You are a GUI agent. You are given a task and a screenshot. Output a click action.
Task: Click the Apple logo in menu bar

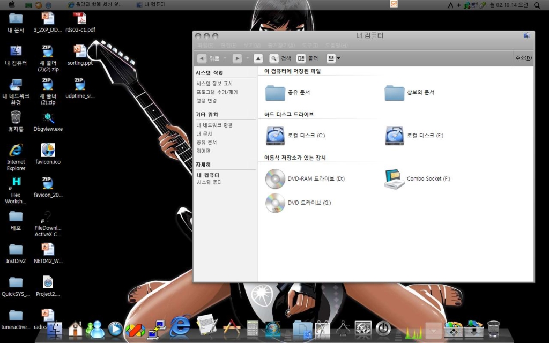click(12, 4)
